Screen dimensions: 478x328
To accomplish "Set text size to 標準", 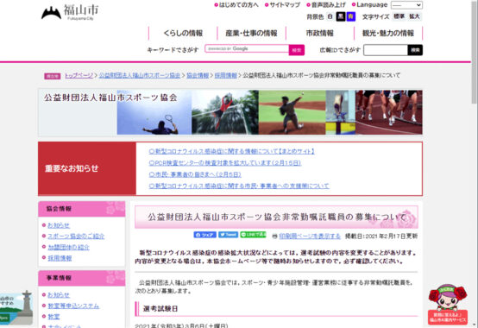I will [x=399, y=16].
